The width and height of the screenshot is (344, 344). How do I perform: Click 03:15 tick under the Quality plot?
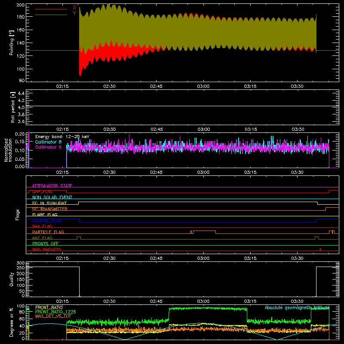(x=251, y=301)
